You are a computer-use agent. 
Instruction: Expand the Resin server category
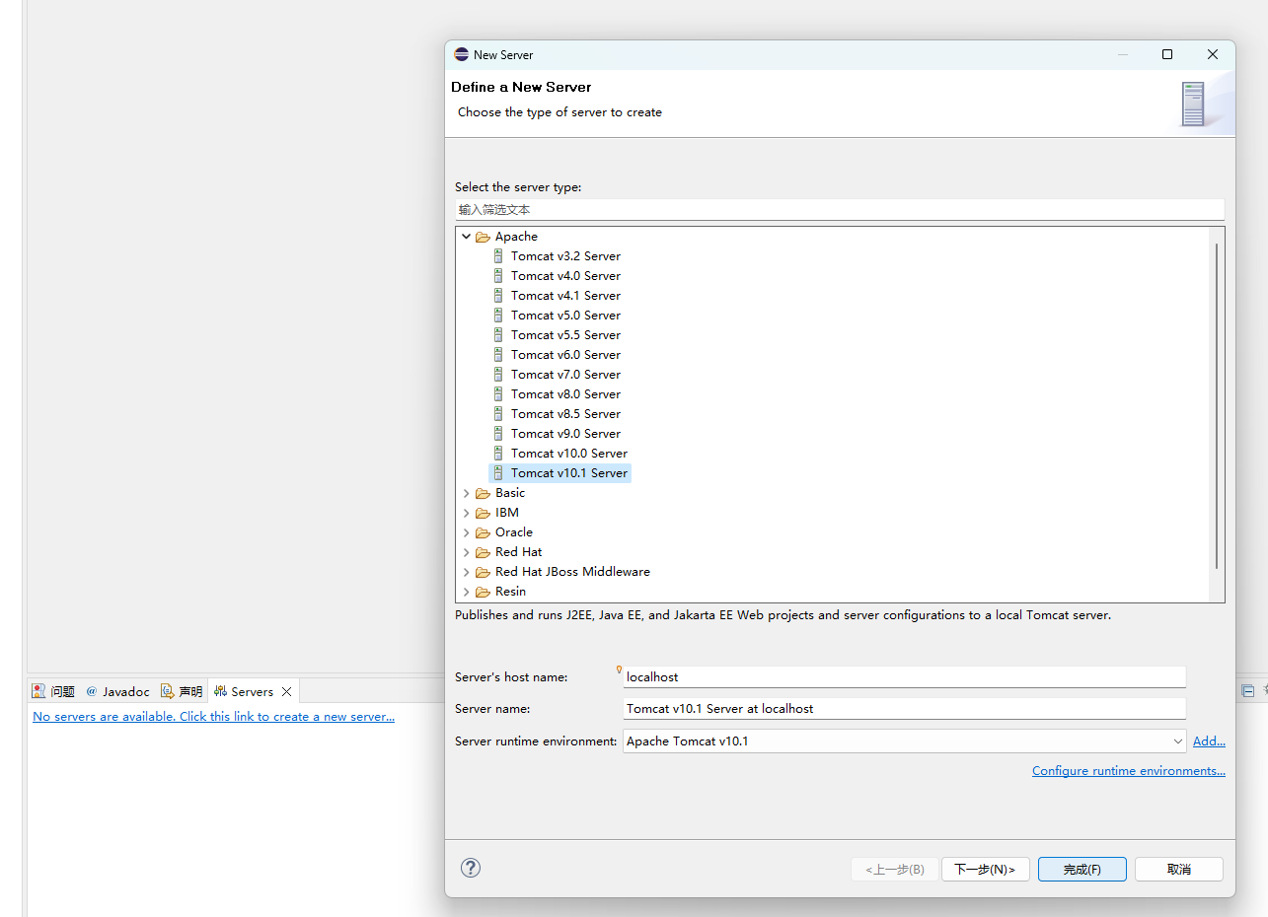pyautogui.click(x=467, y=592)
